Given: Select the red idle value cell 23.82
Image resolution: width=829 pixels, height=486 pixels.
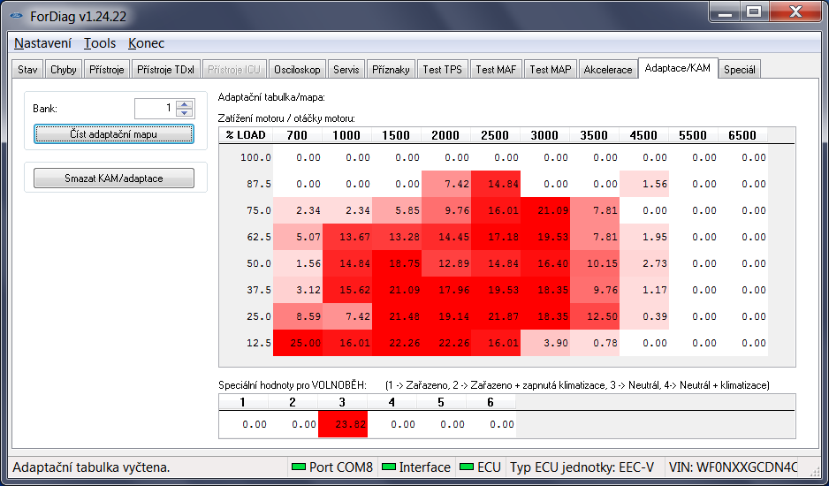Looking at the screenshot, I should pyautogui.click(x=343, y=424).
